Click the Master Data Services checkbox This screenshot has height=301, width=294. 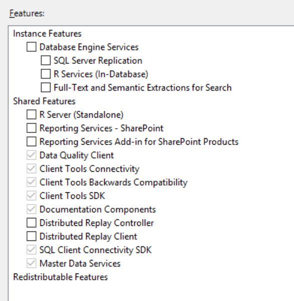click(31, 263)
